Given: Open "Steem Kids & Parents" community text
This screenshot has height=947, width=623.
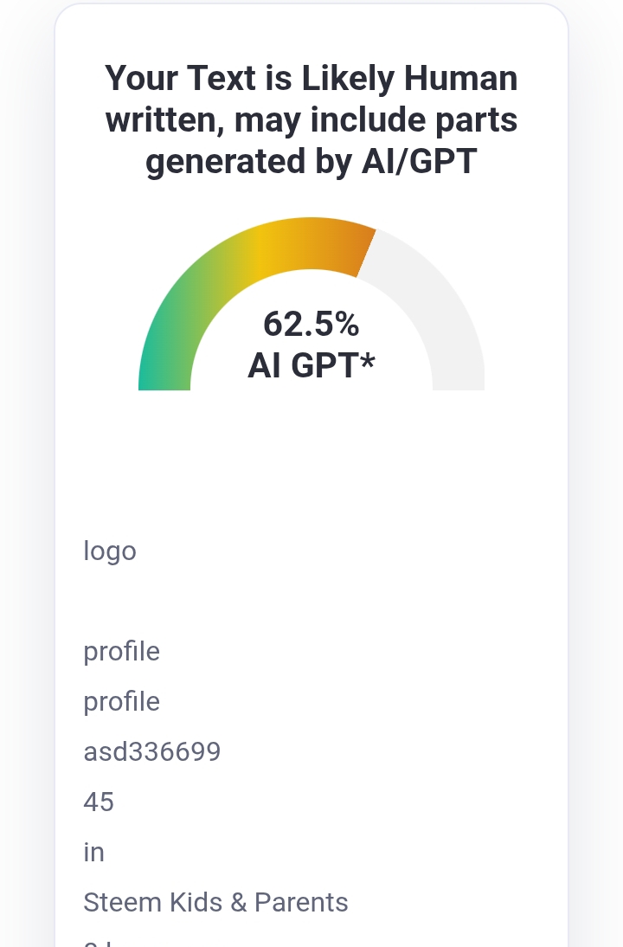Looking at the screenshot, I should tap(215, 902).
